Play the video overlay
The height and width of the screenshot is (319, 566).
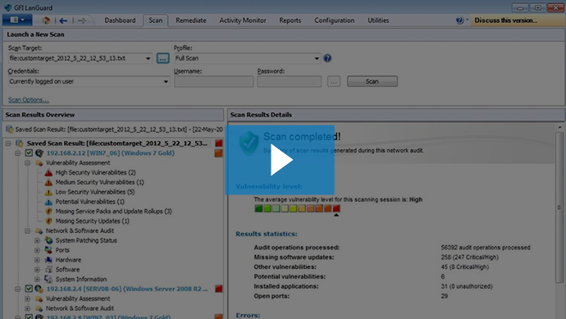pyautogui.click(x=280, y=160)
